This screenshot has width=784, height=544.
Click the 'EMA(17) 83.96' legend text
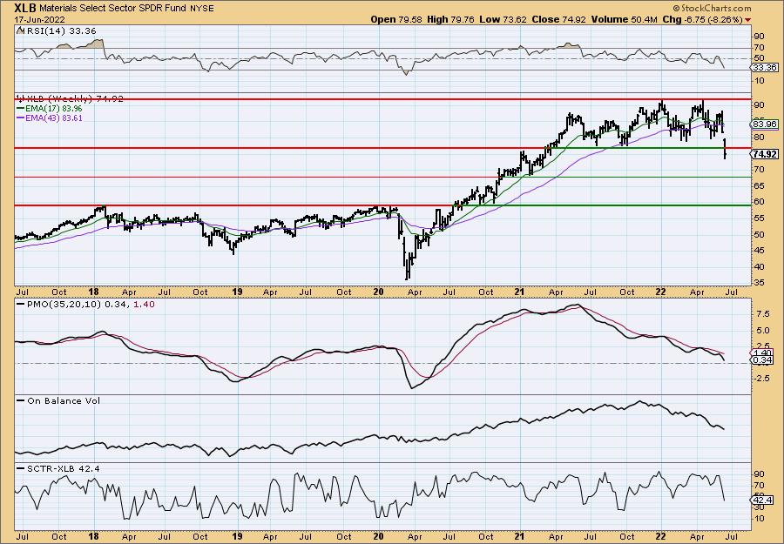click(54, 109)
